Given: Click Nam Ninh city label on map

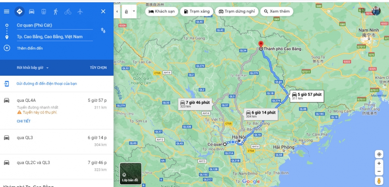Looking at the screenshot, I should [x=369, y=30].
